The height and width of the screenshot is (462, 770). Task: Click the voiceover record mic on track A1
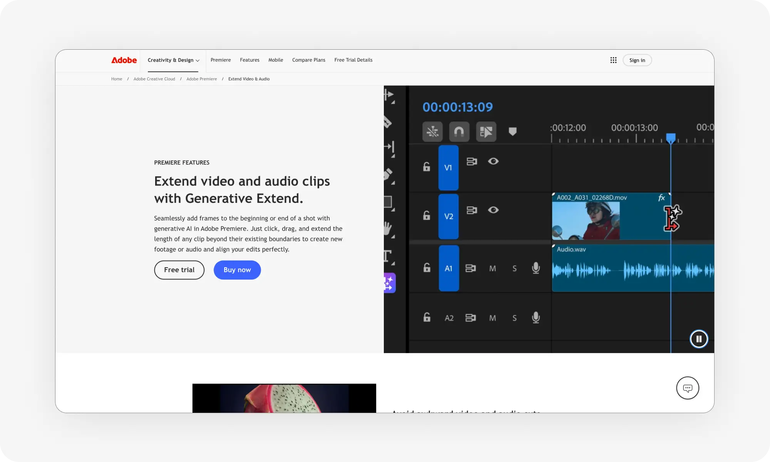coord(535,268)
